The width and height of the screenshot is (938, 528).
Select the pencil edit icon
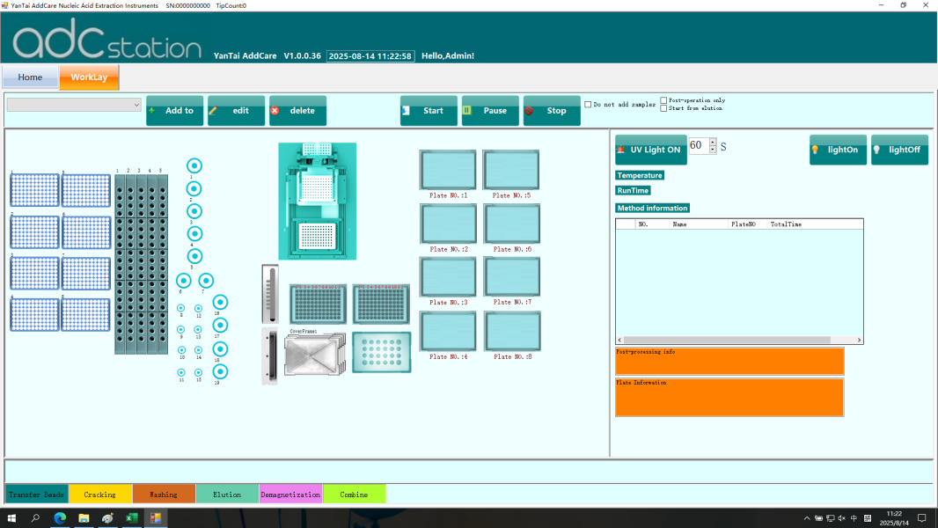(212, 110)
